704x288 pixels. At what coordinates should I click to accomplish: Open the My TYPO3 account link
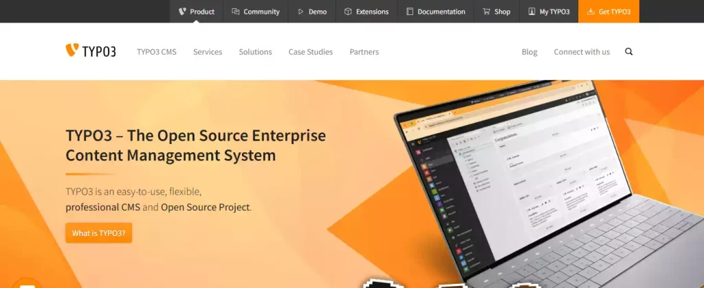coord(549,12)
